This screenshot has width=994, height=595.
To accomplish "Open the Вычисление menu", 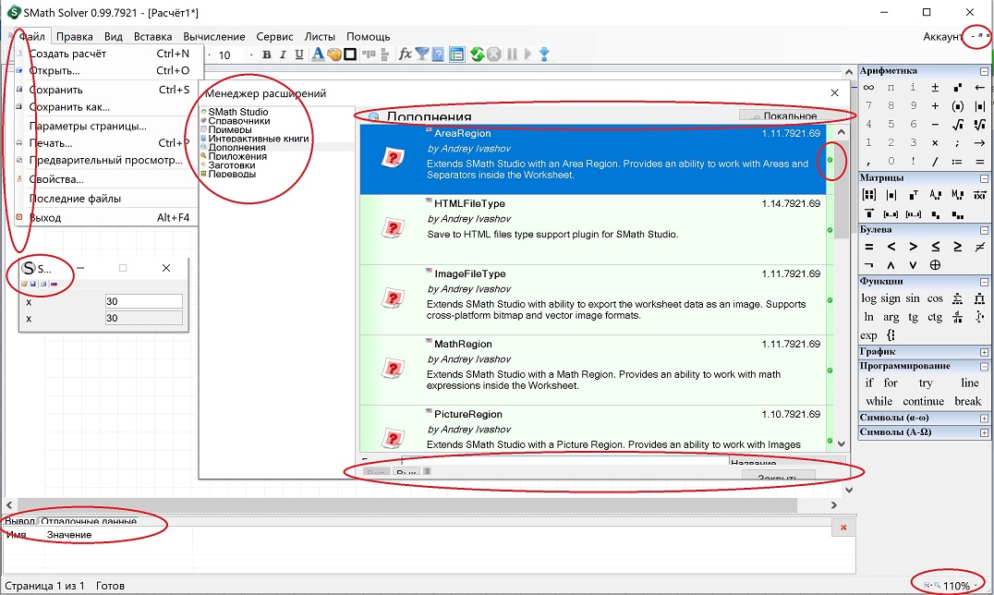I will click(214, 37).
